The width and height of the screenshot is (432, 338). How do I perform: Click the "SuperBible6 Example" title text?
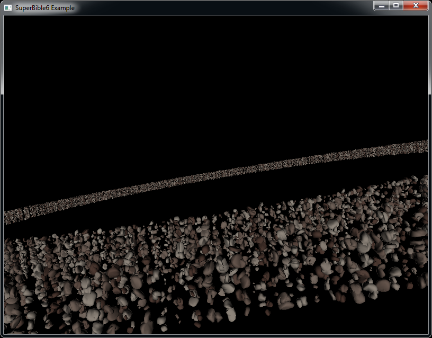44,8
